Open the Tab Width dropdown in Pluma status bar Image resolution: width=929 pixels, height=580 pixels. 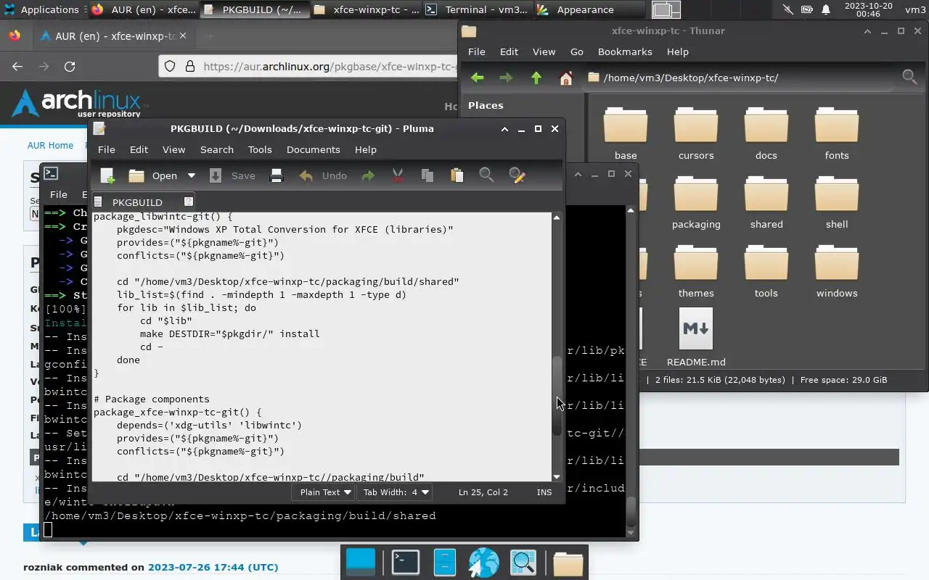pos(396,492)
